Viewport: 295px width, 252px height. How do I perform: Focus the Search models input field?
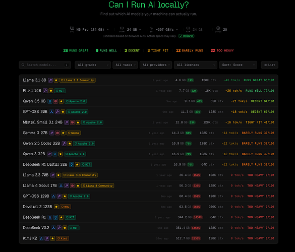[x=45, y=65]
